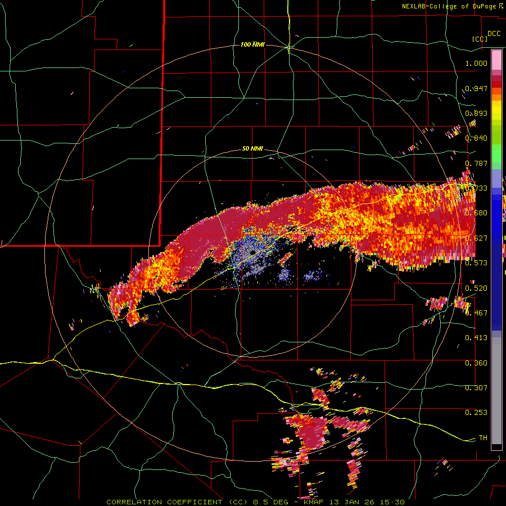Click the 0.680 scale value
Image resolution: width=506 pixels, height=506 pixels.
point(476,213)
